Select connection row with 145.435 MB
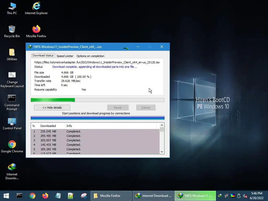 (95, 144)
